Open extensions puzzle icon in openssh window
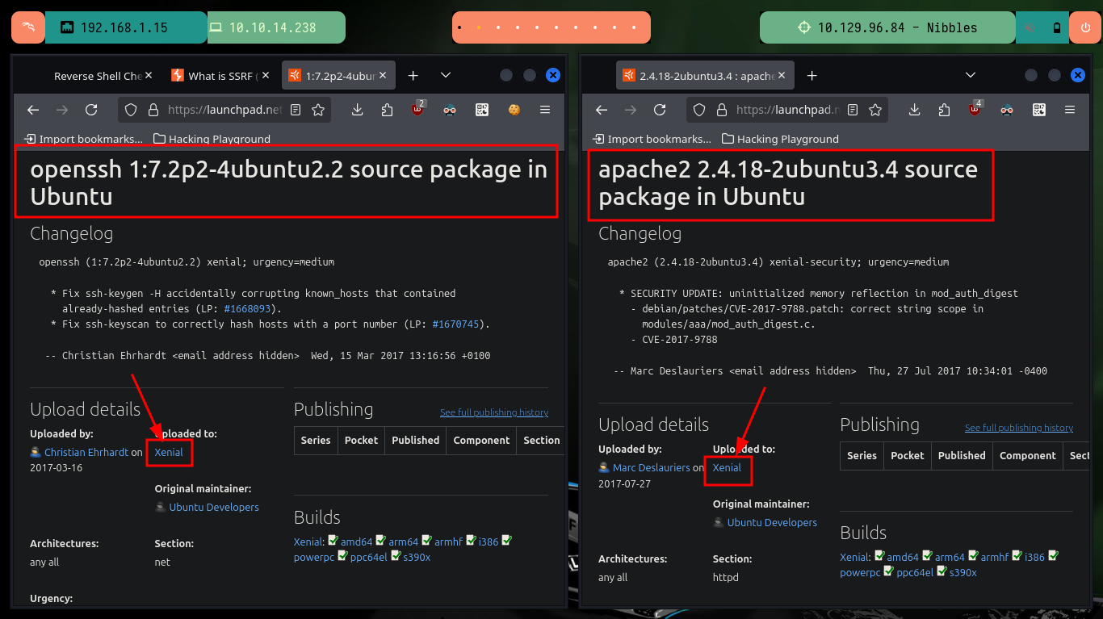The height and width of the screenshot is (619, 1103). pos(387,110)
